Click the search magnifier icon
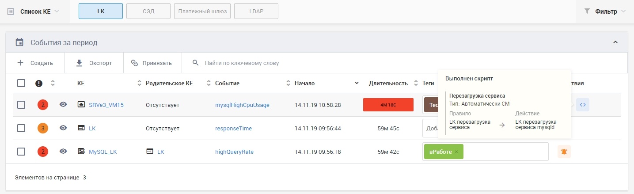 196,63
